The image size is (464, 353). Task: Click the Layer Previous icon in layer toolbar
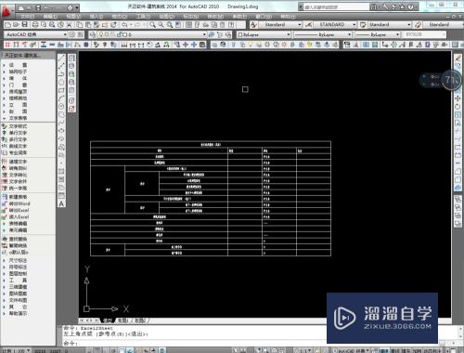pyautogui.click(x=220, y=34)
